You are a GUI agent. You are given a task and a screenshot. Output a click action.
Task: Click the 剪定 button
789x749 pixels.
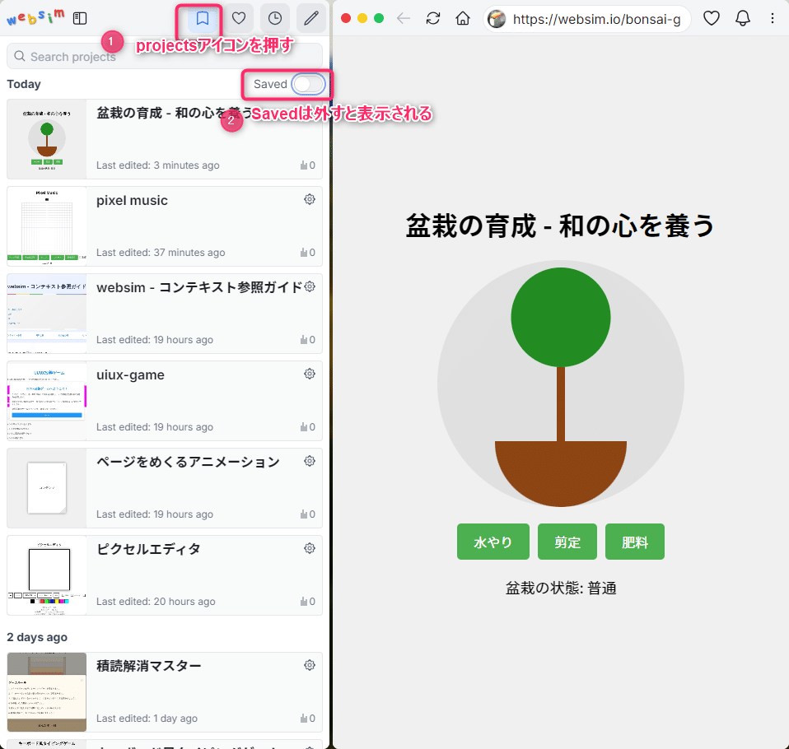(x=567, y=542)
